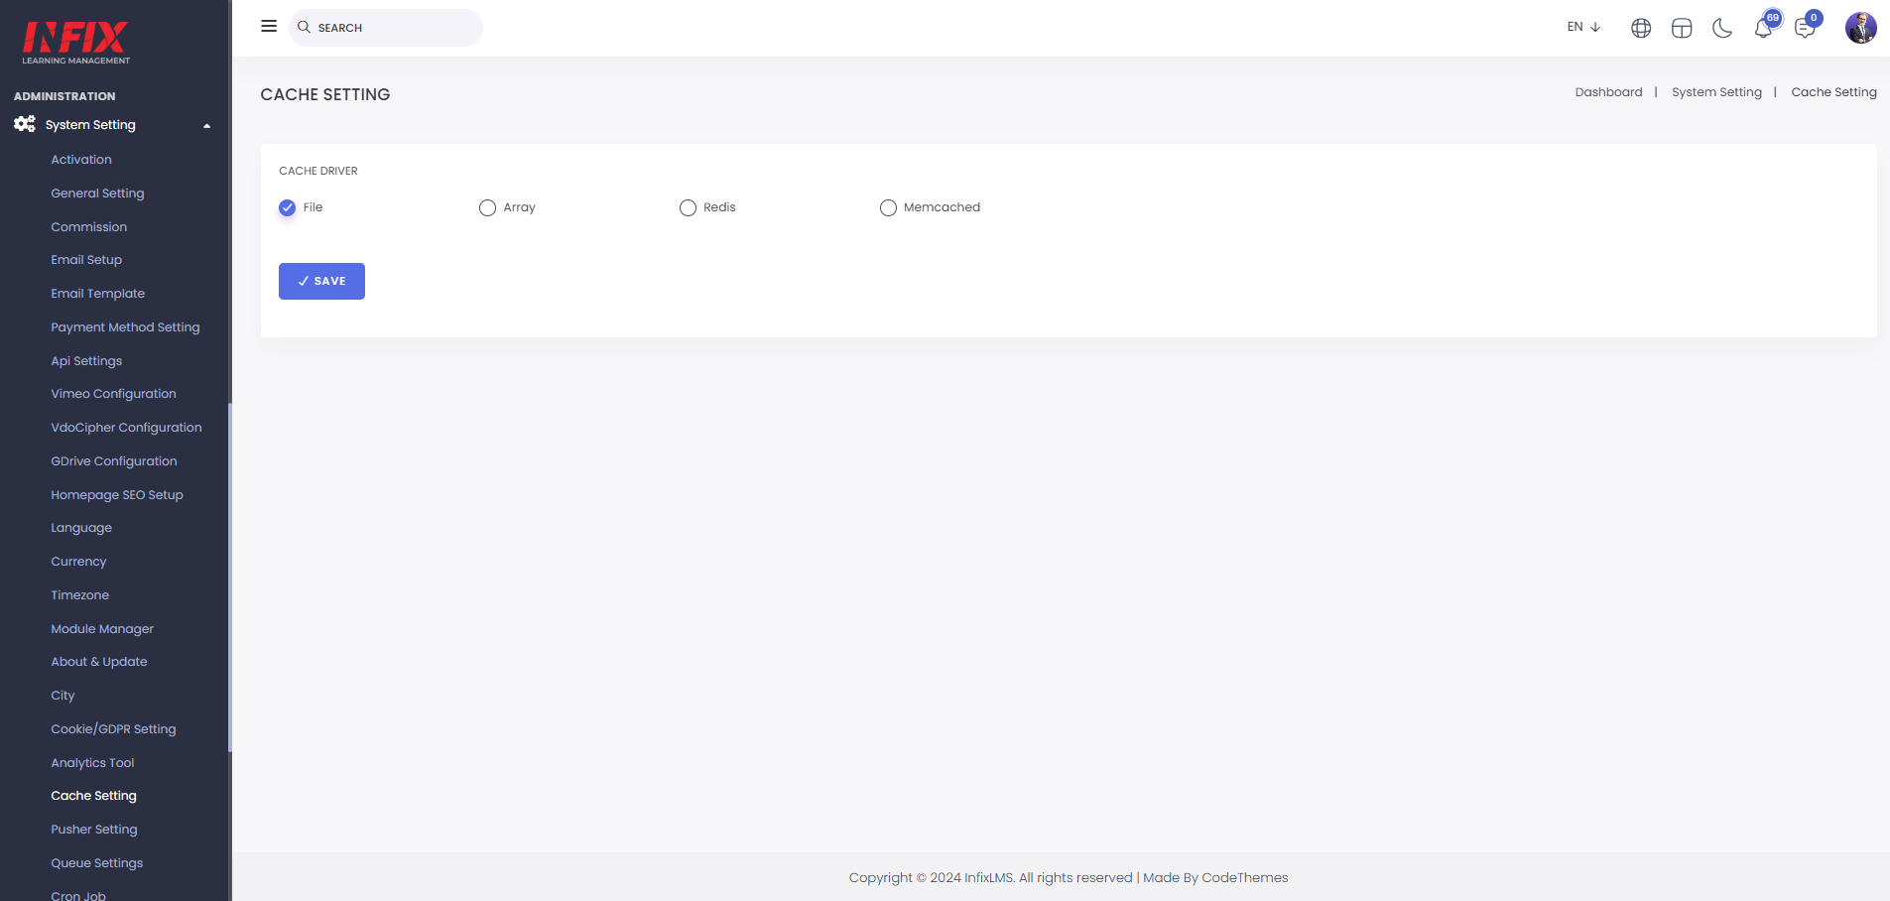
Task: Open Api Settings menu item
Action: pos(86,361)
